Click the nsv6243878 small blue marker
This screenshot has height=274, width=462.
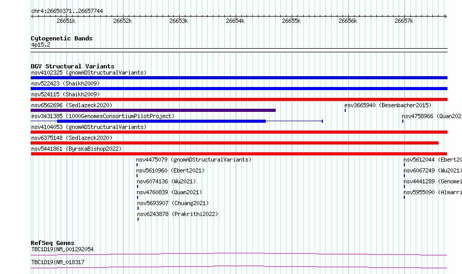(138, 219)
